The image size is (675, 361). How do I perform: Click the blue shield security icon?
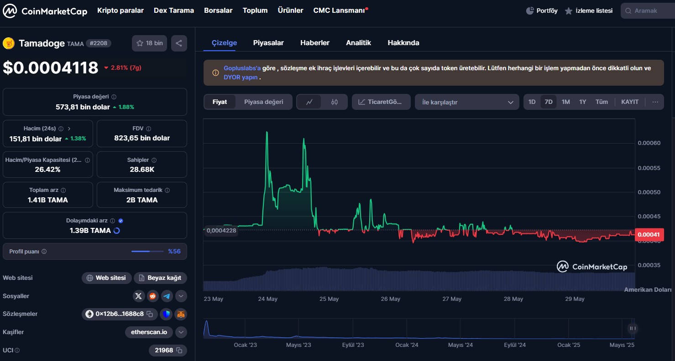pos(167,314)
